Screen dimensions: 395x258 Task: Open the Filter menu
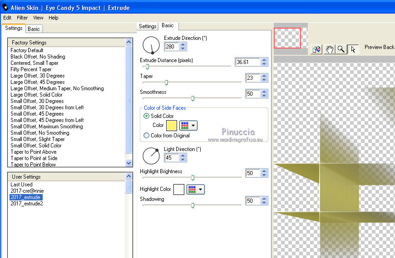pyautogui.click(x=22, y=18)
